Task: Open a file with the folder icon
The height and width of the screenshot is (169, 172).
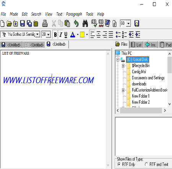Action: pos(9,24)
